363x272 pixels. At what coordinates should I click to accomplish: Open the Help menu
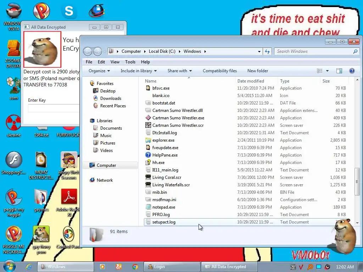pyautogui.click(x=145, y=62)
